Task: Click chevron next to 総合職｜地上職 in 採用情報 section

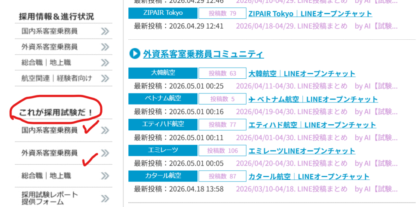Action: [x=105, y=63]
